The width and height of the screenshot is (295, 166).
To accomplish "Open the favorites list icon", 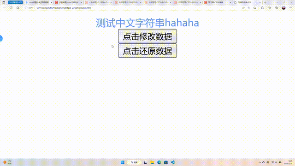I will tap(270, 8).
